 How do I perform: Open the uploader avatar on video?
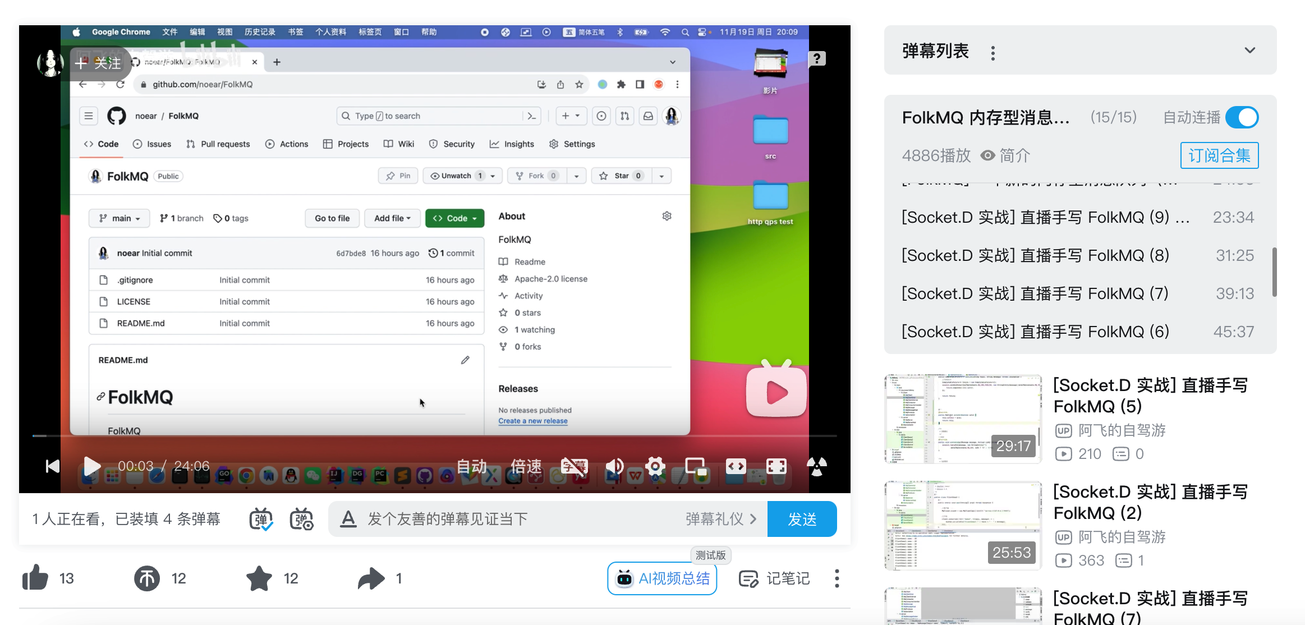coord(50,63)
